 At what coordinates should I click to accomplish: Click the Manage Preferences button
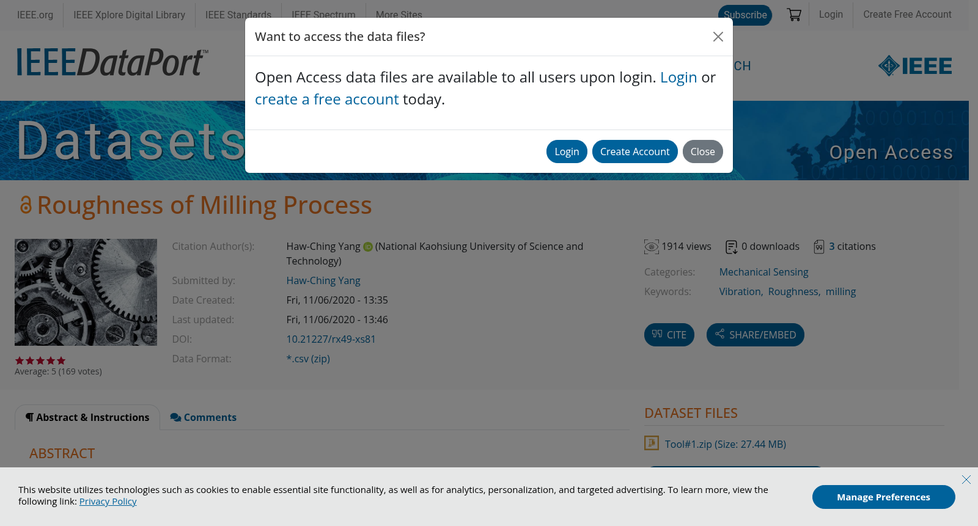[883, 497]
